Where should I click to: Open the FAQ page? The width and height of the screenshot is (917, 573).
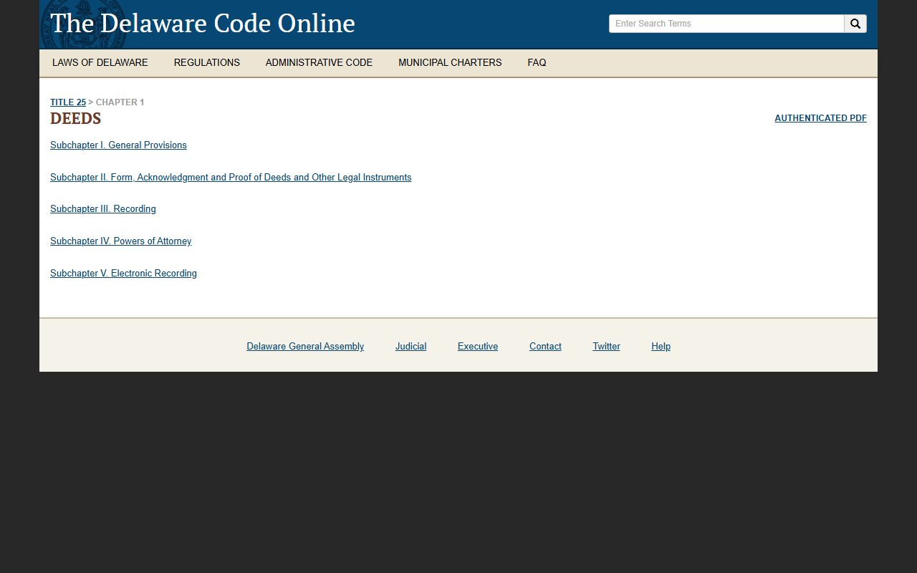point(537,63)
